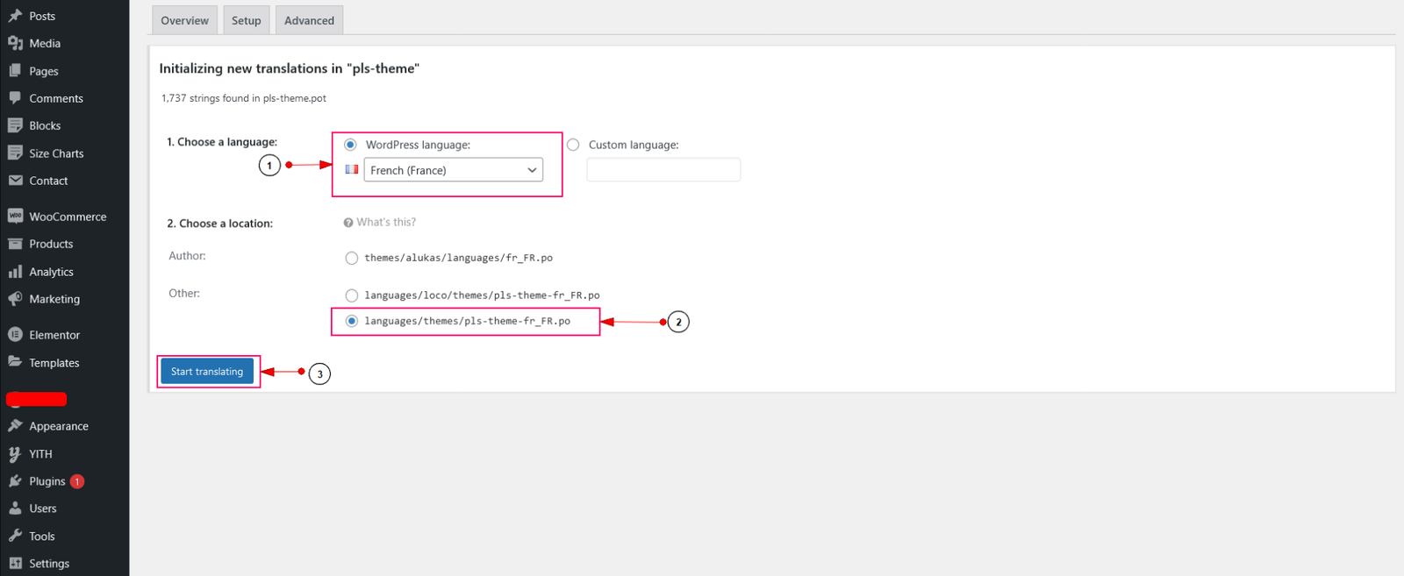Click the "What's this?" help link
1404x576 pixels.
point(385,223)
